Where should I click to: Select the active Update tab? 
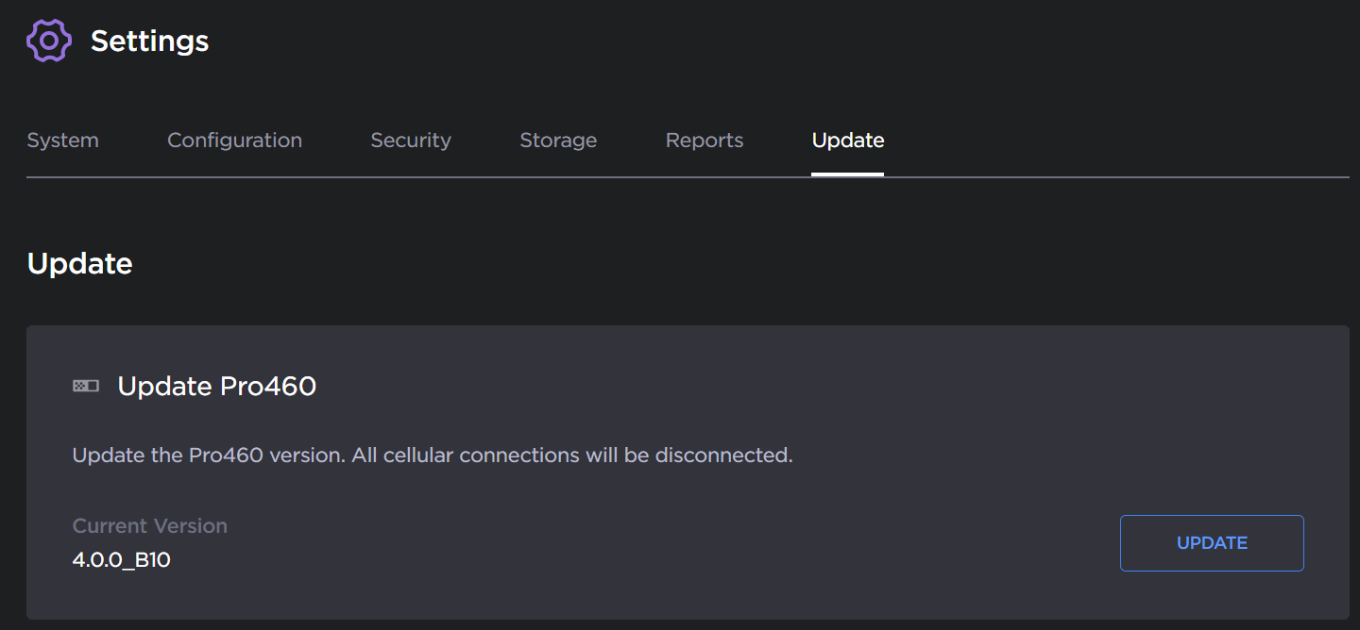[x=847, y=140]
